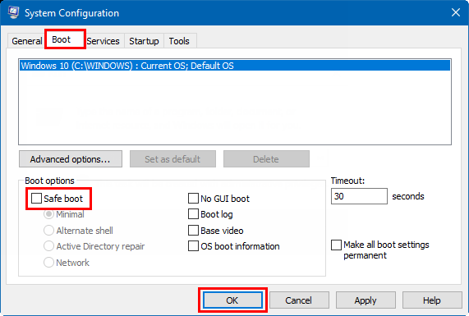This screenshot has height=316, width=469.
Task: Check the No GUI boot option
Action: click(193, 198)
